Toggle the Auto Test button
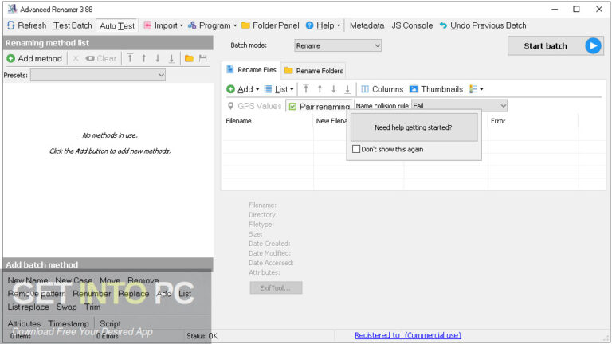 click(116, 25)
